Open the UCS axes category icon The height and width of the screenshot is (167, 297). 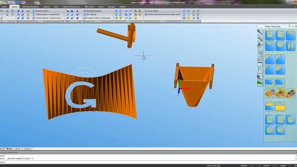point(260,51)
